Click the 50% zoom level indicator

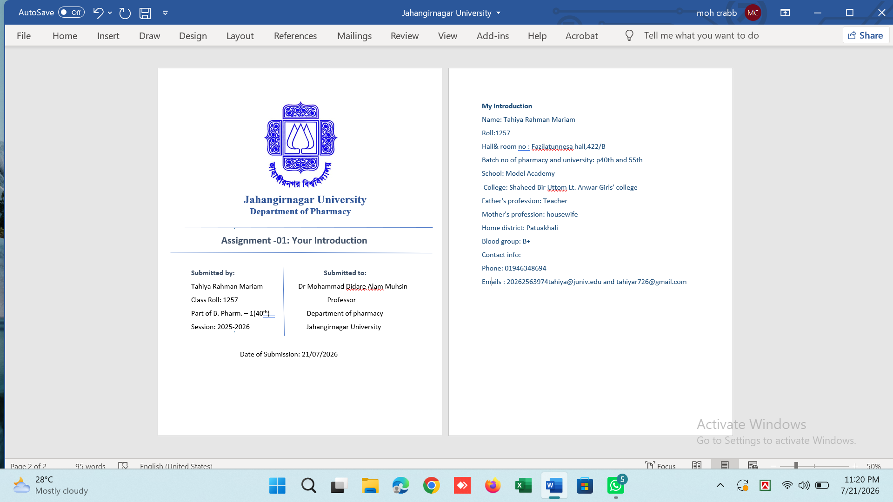(873, 466)
